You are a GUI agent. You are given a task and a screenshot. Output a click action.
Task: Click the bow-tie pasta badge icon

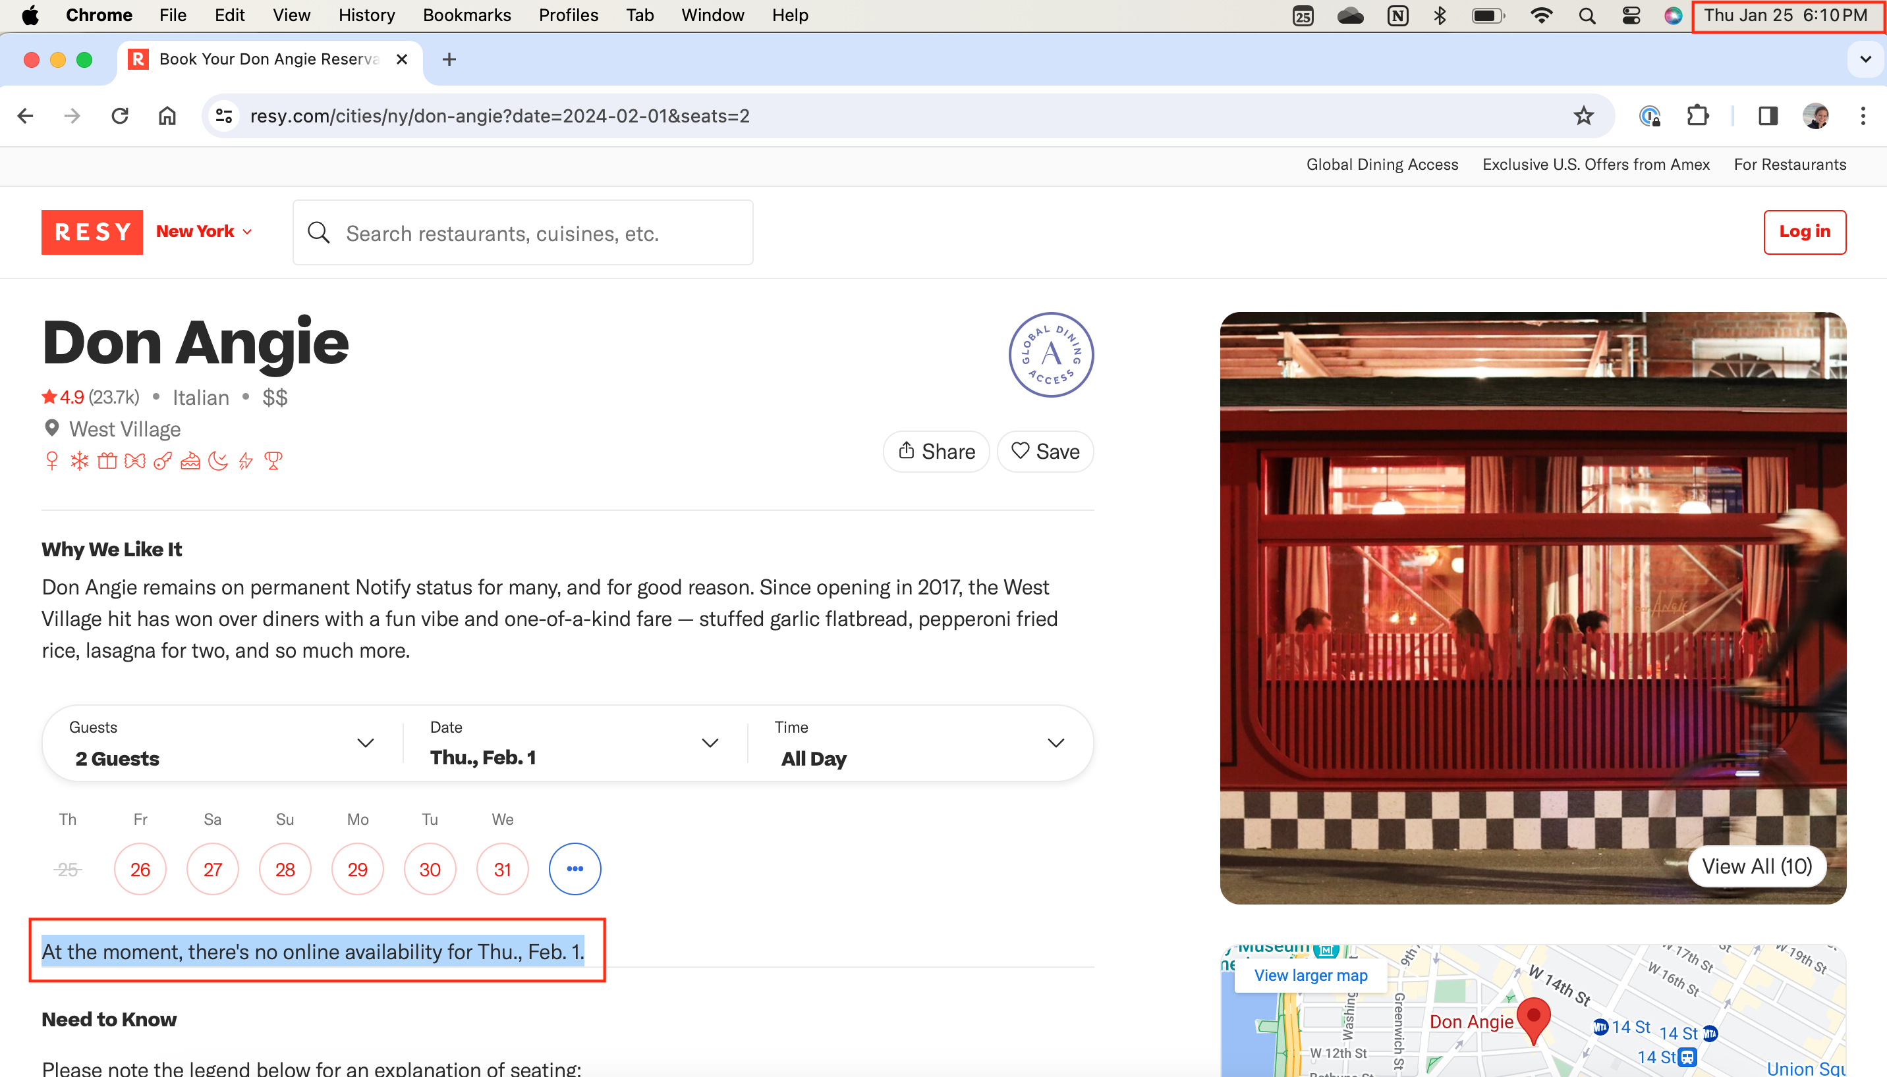coord(134,461)
